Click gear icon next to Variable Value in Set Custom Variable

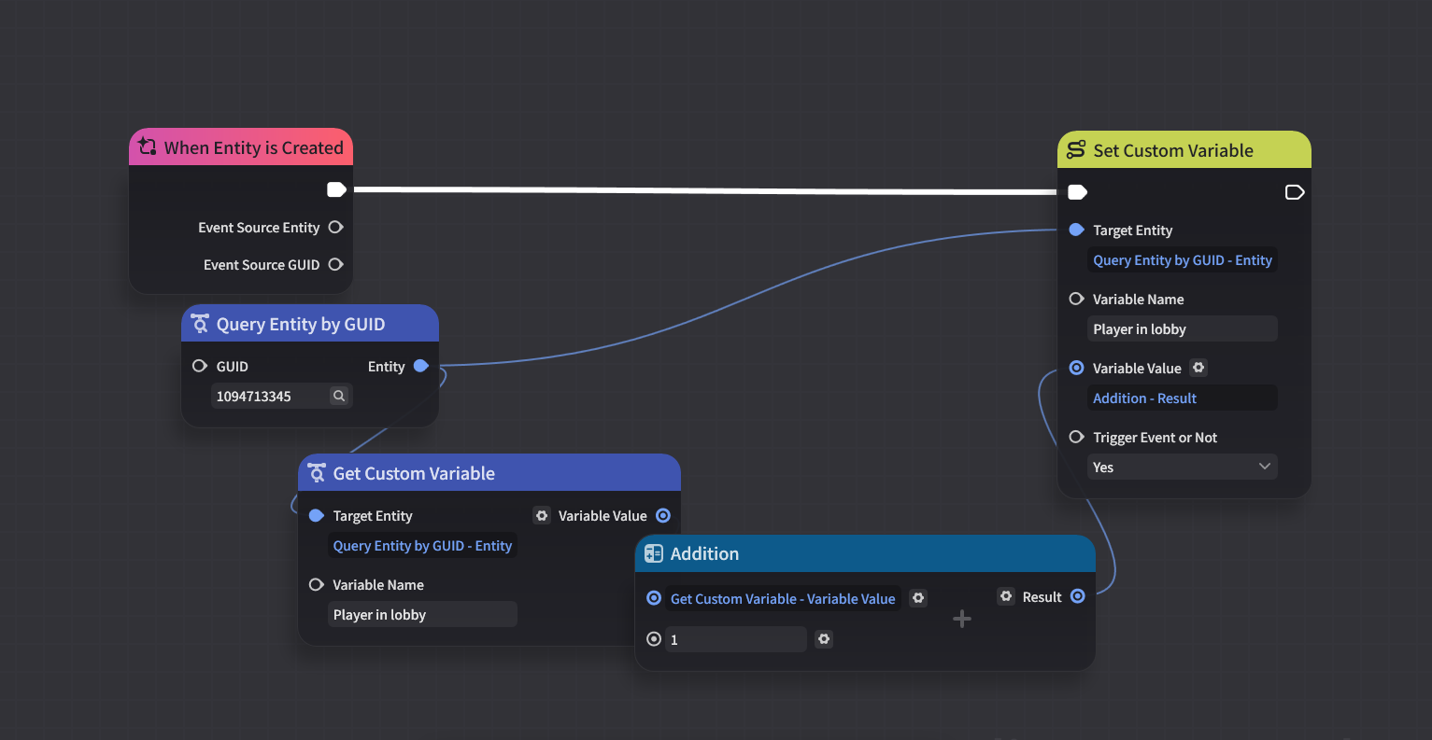1198,368
